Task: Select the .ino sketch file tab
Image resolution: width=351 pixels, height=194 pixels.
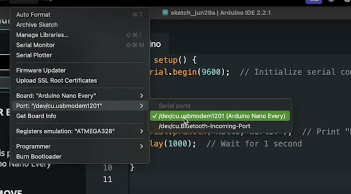Action: (x=159, y=44)
